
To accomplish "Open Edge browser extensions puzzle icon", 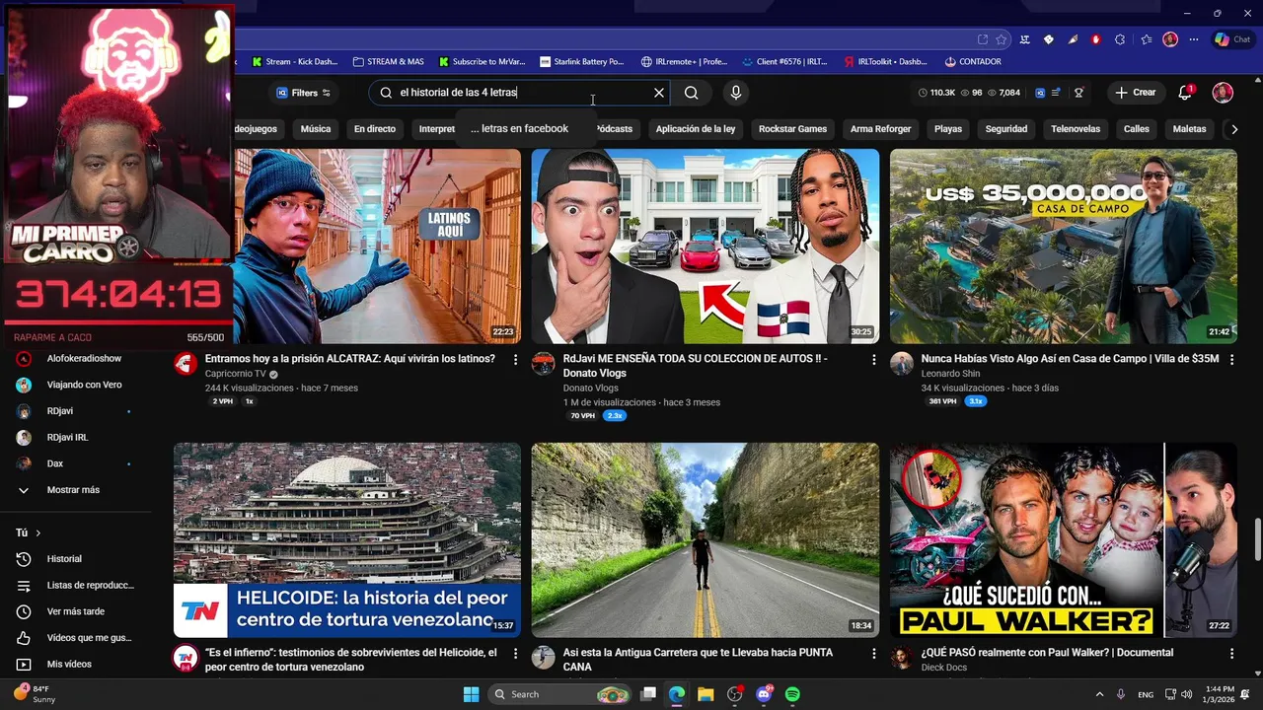I will (x=1120, y=39).
